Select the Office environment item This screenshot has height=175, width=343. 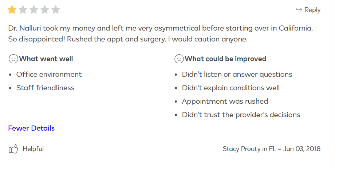[49, 75]
